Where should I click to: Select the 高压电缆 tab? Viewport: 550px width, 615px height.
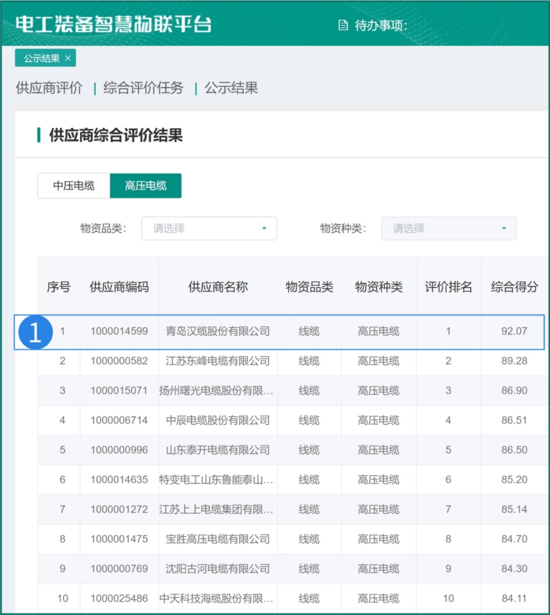(146, 186)
